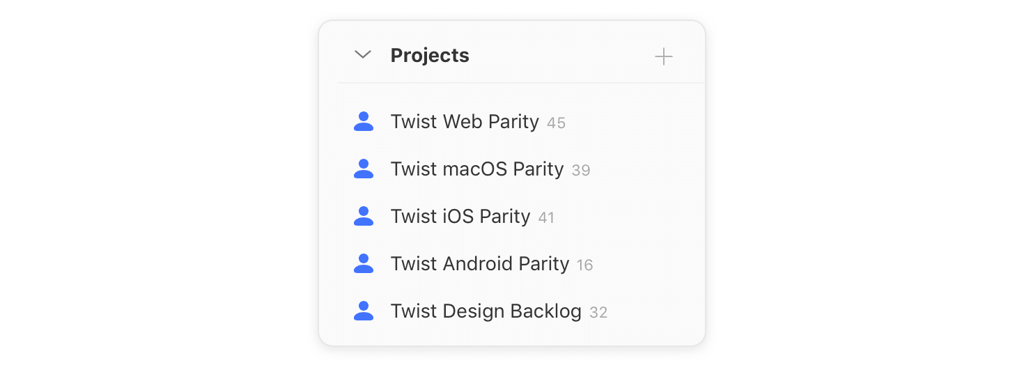Click person icon beside Twist Design Backlog

[364, 311]
